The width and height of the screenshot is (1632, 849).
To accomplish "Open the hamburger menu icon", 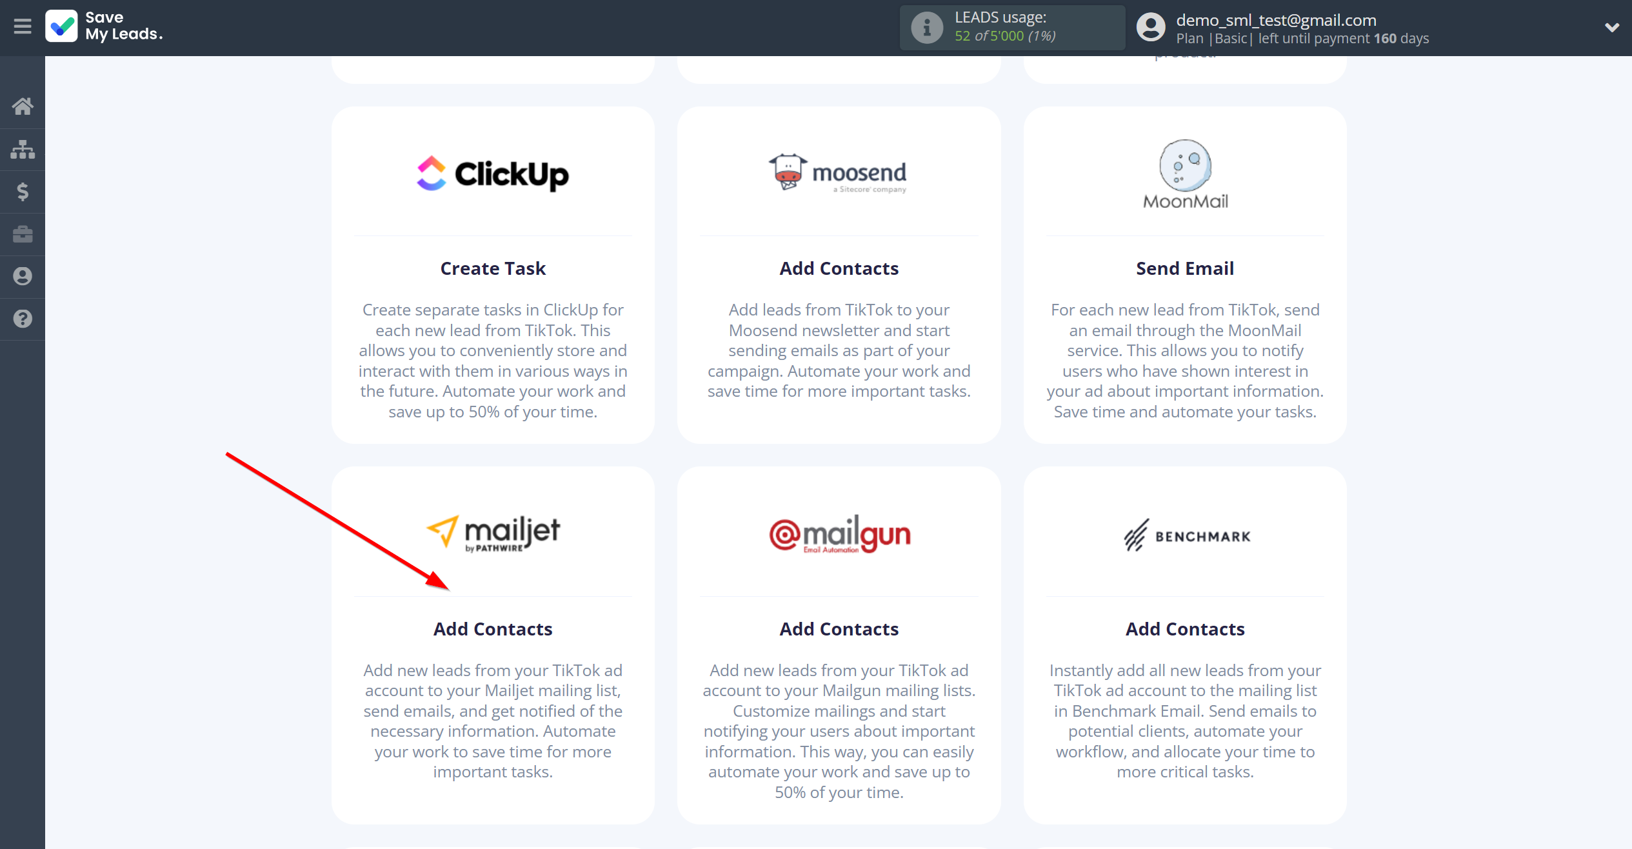I will 23,26.
